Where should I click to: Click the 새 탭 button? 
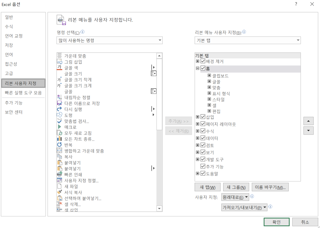(208, 187)
